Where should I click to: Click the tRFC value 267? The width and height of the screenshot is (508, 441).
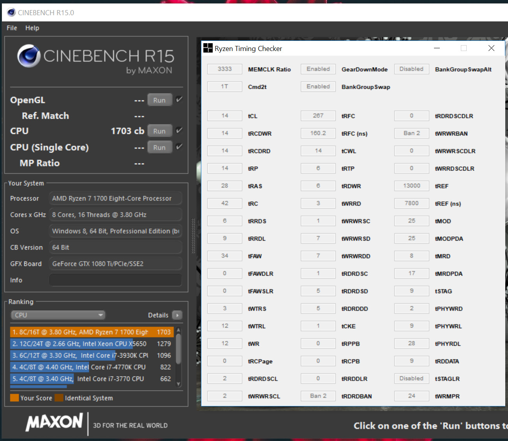tap(318, 116)
